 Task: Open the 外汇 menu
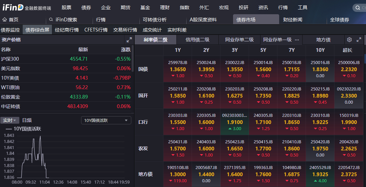204,7
